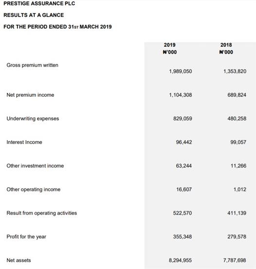Image resolution: width=256 pixels, height=269 pixels.
Task: Click the Net premium income label
Action: tap(30, 95)
